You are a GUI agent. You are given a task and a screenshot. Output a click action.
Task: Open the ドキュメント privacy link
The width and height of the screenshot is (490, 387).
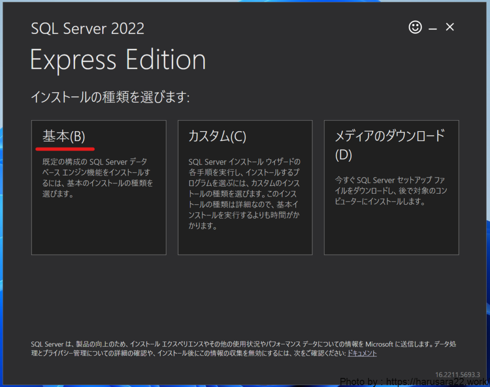[362, 353]
